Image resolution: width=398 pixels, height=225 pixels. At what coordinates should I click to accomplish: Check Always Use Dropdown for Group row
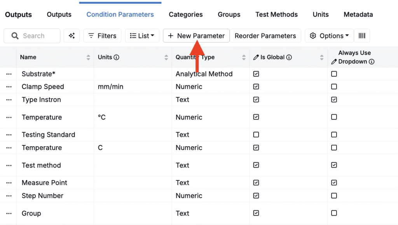pos(334,213)
